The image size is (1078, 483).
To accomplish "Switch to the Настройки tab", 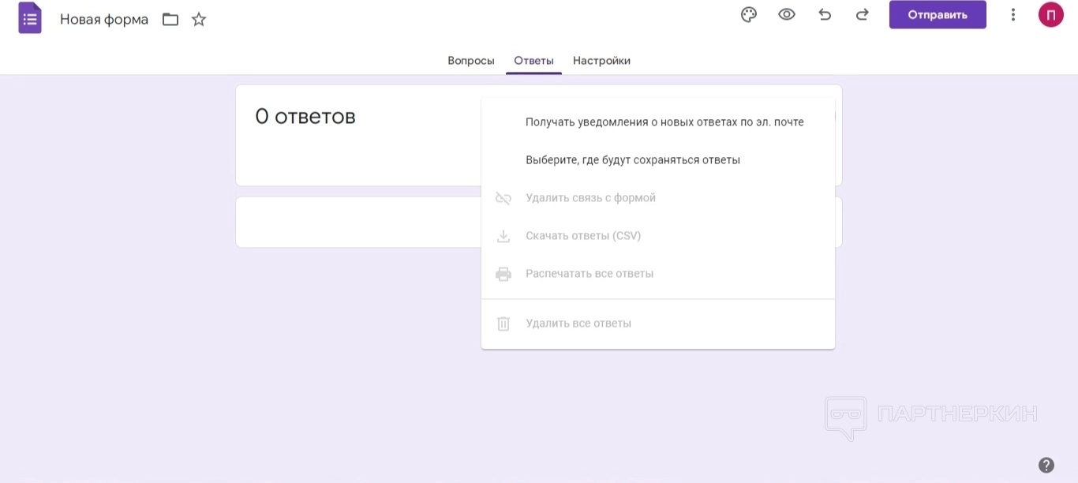I will coord(601,61).
